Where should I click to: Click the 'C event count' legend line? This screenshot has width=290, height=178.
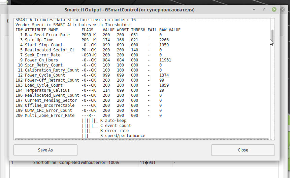(116, 125)
